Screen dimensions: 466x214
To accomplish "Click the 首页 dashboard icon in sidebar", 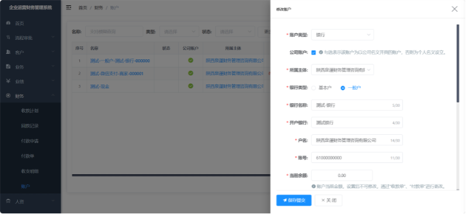I will (8, 23).
